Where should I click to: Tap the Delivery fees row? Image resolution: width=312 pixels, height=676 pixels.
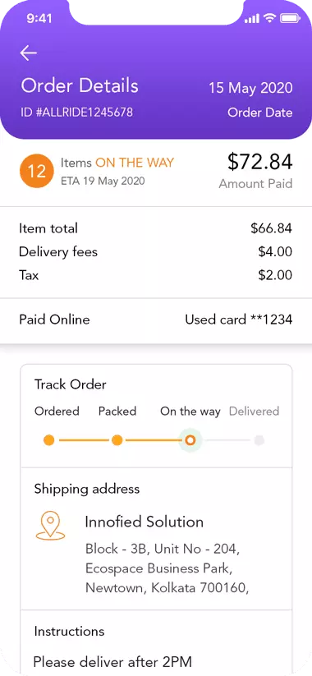click(x=156, y=252)
